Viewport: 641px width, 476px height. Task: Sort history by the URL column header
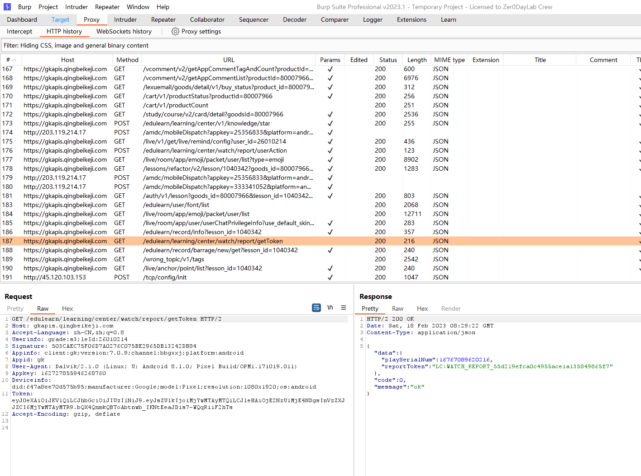click(x=229, y=60)
